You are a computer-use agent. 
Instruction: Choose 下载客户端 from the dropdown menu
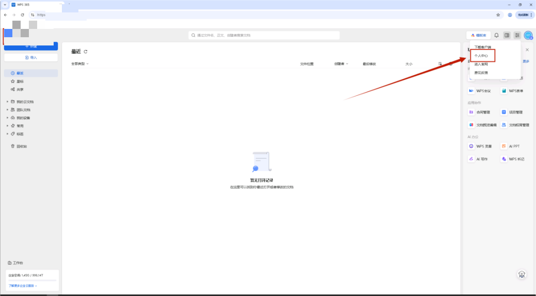point(483,47)
